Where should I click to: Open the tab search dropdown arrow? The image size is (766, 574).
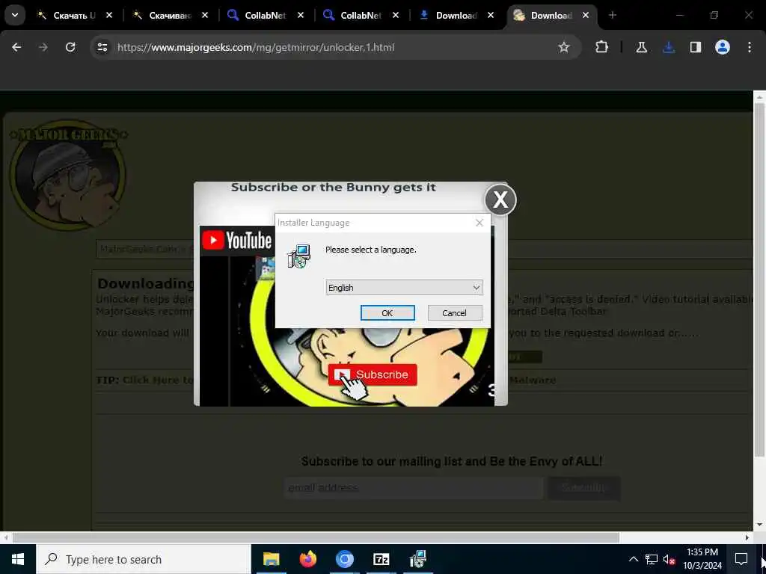tap(15, 15)
